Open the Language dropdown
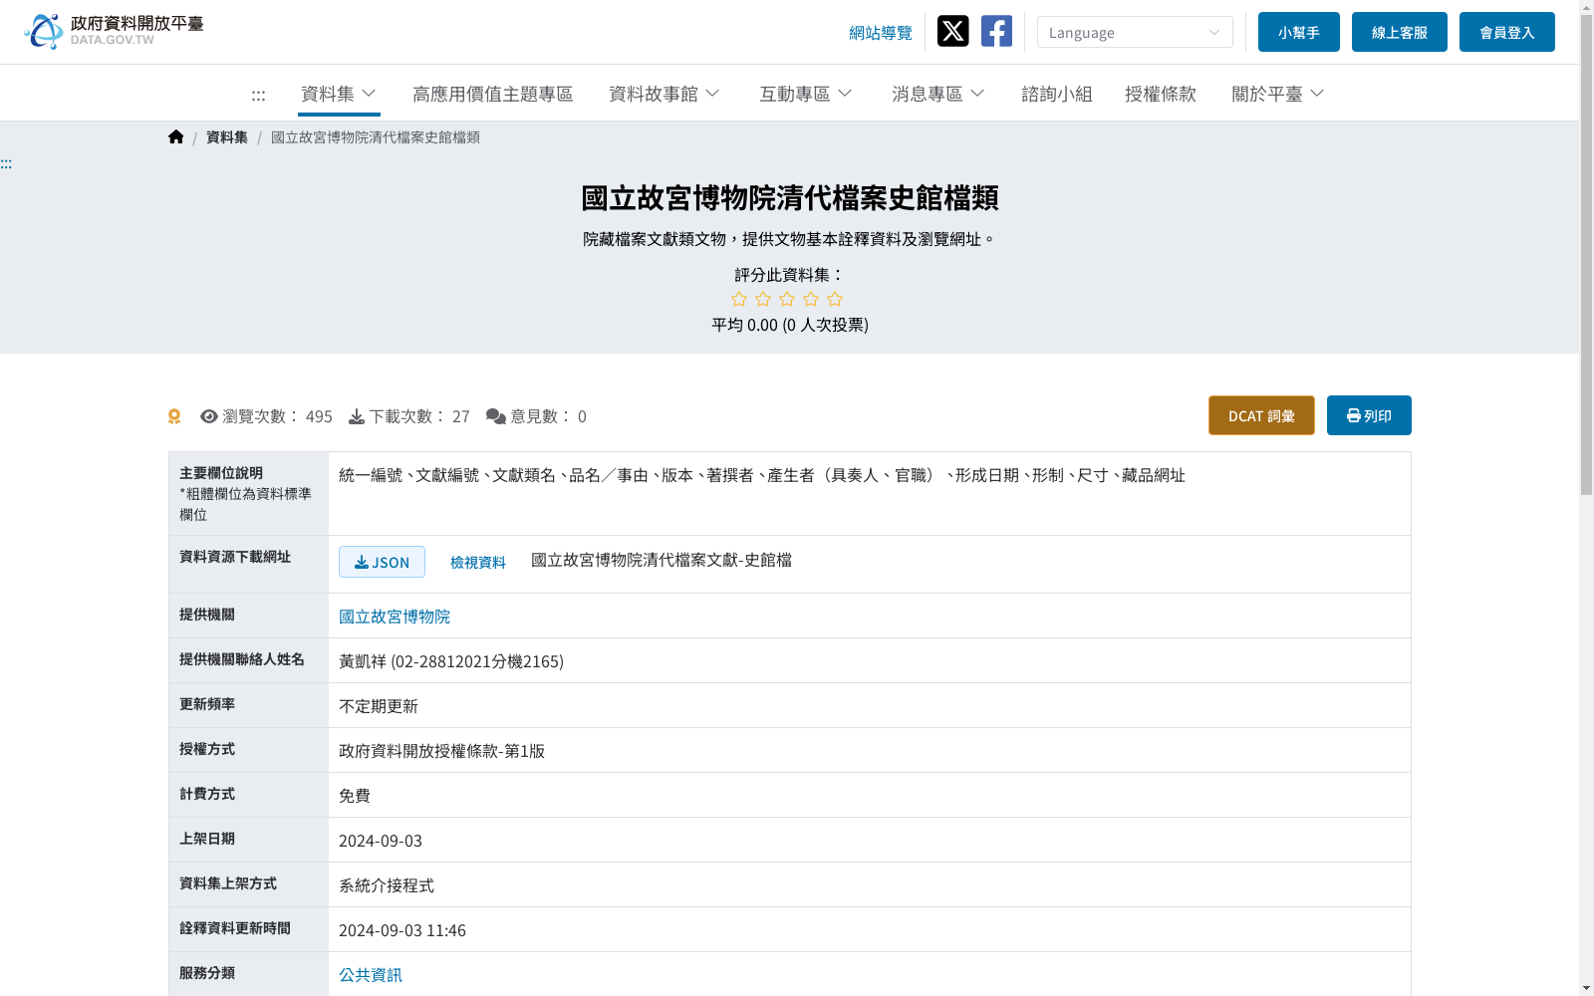This screenshot has width=1594, height=996. tap(1135, 32)
